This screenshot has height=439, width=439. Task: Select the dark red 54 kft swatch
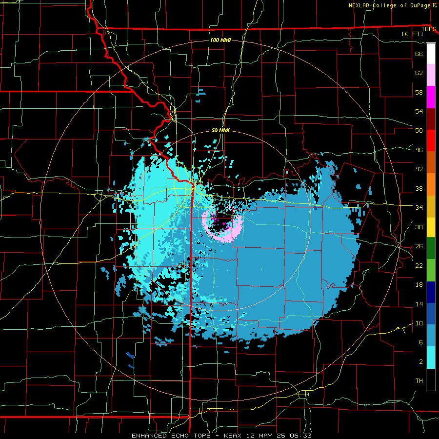coord(431,119)
